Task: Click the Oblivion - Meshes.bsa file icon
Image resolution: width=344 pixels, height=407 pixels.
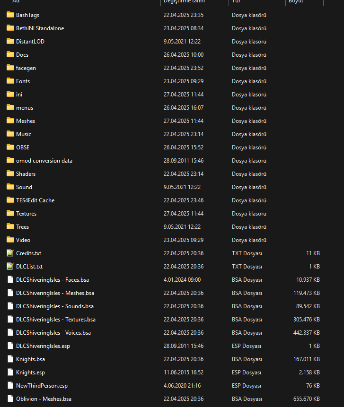Action: click(x=10, y=398)
